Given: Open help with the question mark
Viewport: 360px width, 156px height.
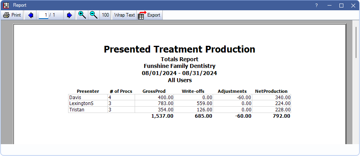Looking at the screenshot, I should tap(316, 5).
